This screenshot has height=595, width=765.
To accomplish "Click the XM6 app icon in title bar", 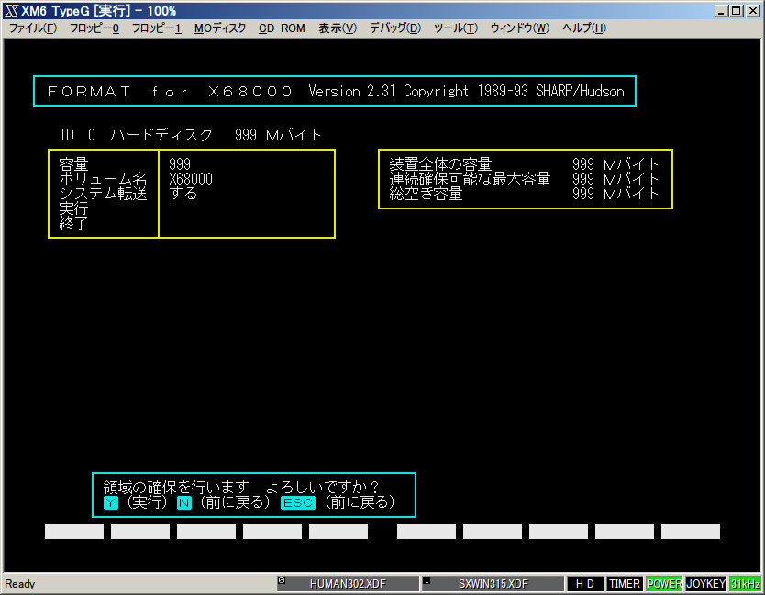I will coord(12,11).
